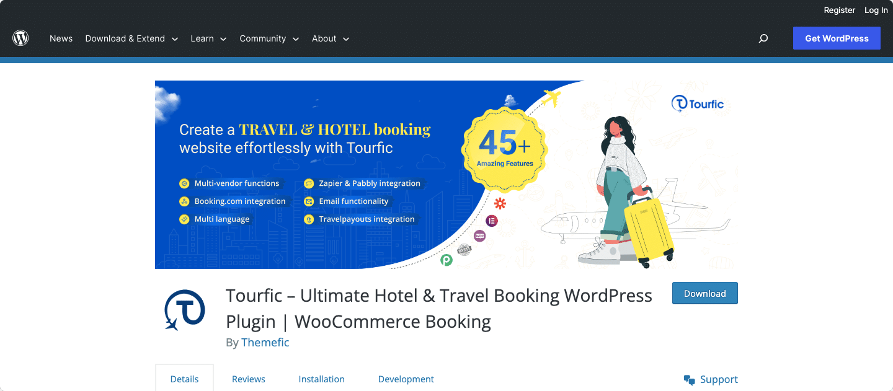The image size is (893, 391).
Task: Click the purple WooCommerce round icon
Action: coord(479,236)
